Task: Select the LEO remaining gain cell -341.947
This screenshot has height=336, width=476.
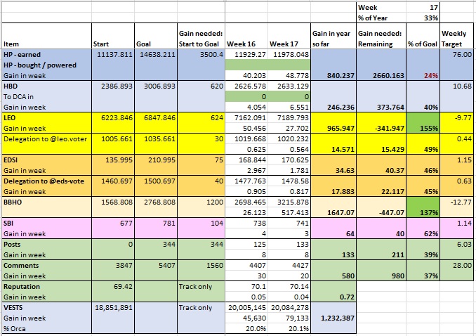Action: coord(381,129)
